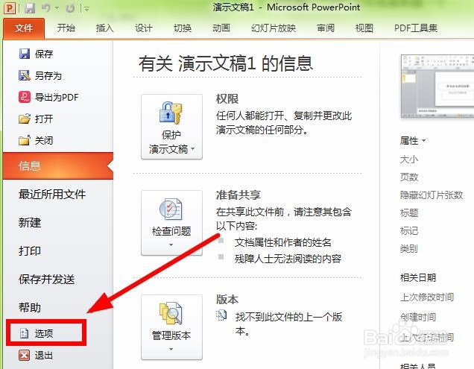This screenshot has width=474, height=369.
Task: Click the 版本 heading
Action: 227,299
